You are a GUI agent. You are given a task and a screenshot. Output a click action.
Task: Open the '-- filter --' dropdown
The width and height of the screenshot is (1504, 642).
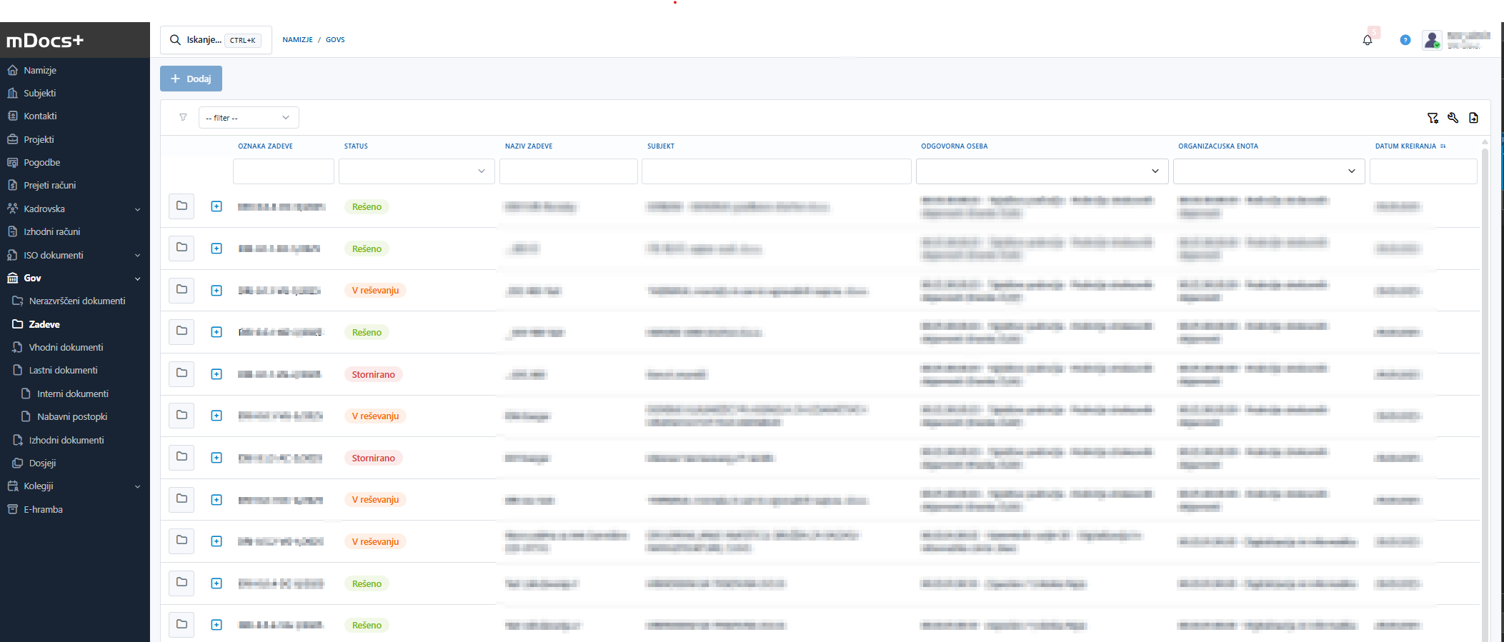(x=248, y=118)
